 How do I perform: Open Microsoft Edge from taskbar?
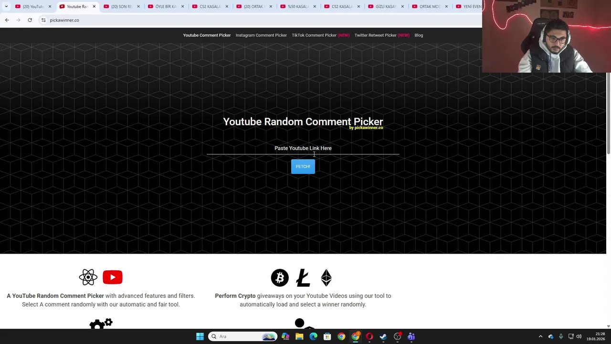tap(313, 336)
